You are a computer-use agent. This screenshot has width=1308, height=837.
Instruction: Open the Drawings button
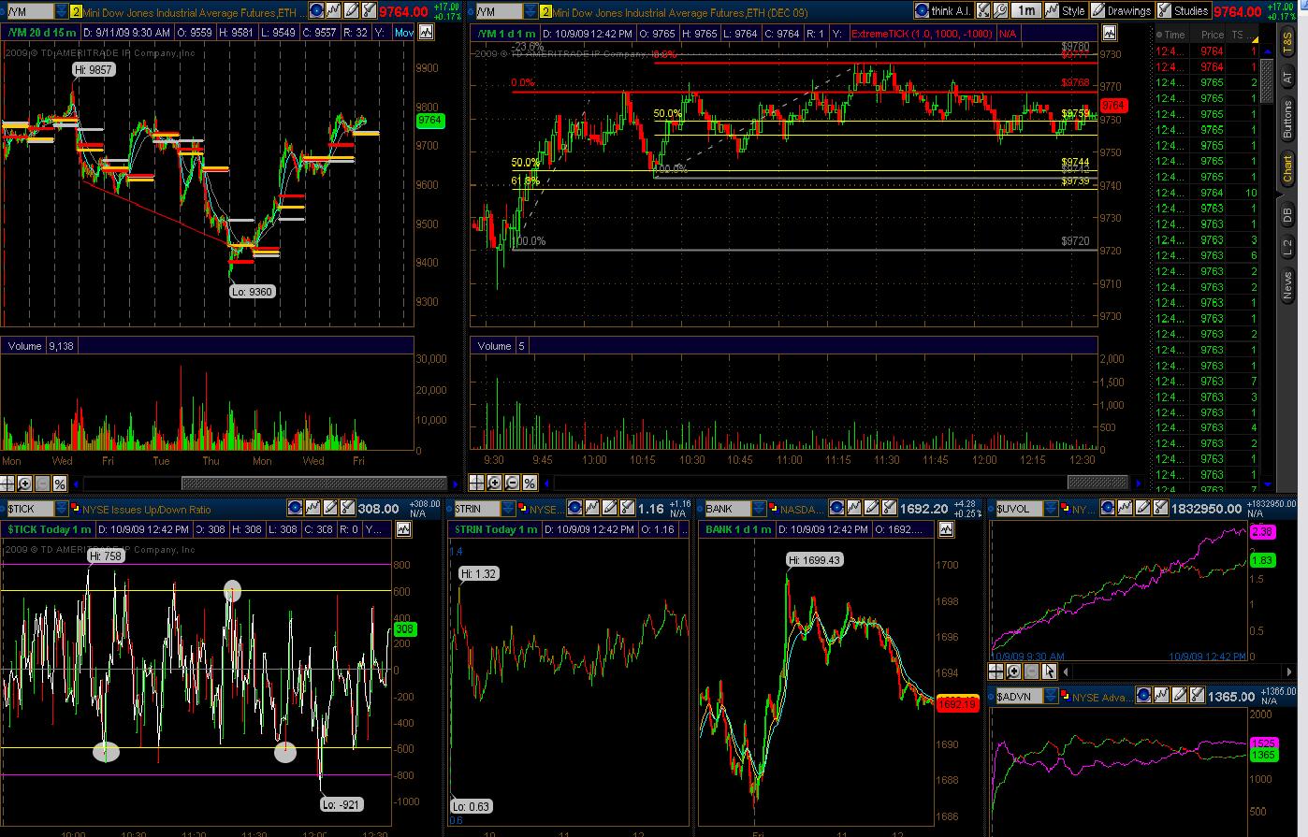(1120, 10)
